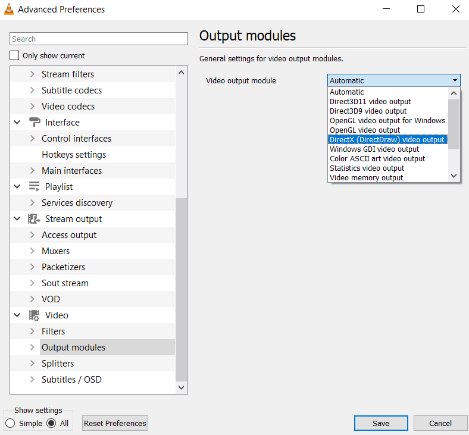
Task: Click the VLC cone icon in title bar
Action: pyautogui.click(x=9, y=9)
